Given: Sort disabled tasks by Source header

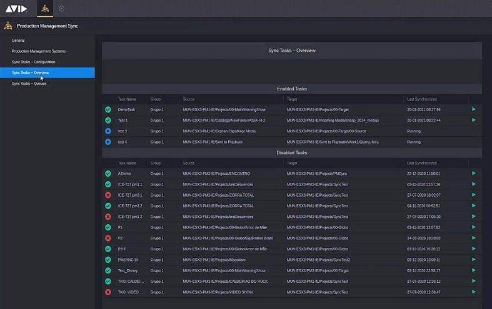Looking at the screenshot, I should pyautogui.click(x=189, y=164).
